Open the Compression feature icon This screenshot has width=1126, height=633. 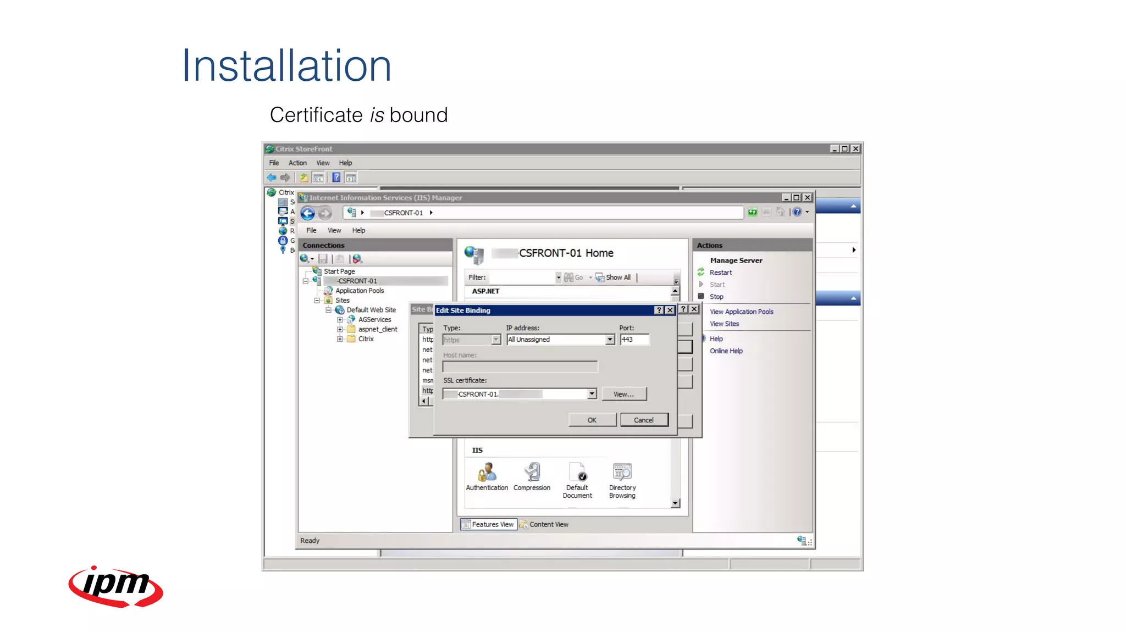point(532,471)
